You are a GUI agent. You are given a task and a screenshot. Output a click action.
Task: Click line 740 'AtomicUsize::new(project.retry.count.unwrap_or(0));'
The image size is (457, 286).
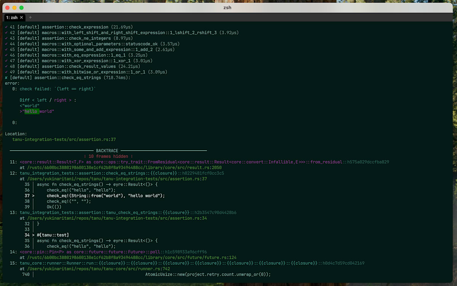[208, 274]
